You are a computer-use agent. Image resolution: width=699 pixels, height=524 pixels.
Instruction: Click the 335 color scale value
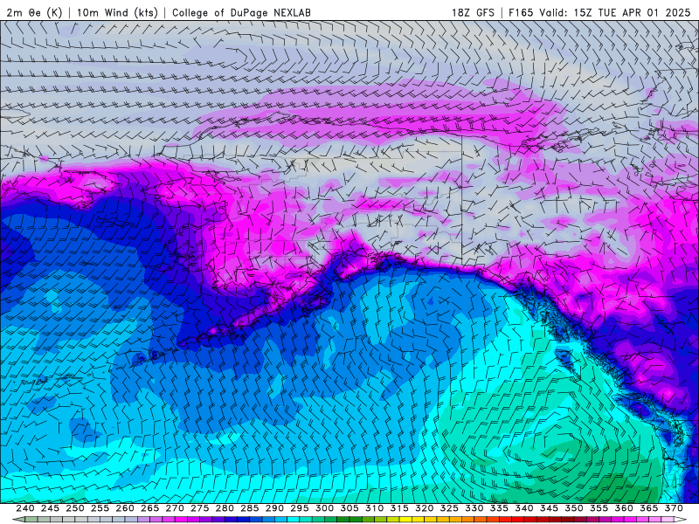[499, 508]
